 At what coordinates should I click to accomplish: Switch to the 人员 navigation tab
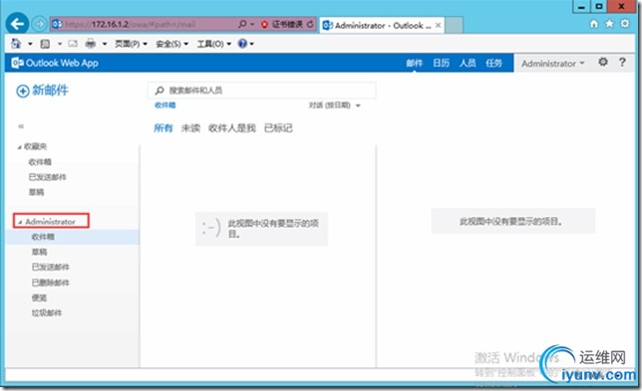pyautogui.click(x=468, y=64)
